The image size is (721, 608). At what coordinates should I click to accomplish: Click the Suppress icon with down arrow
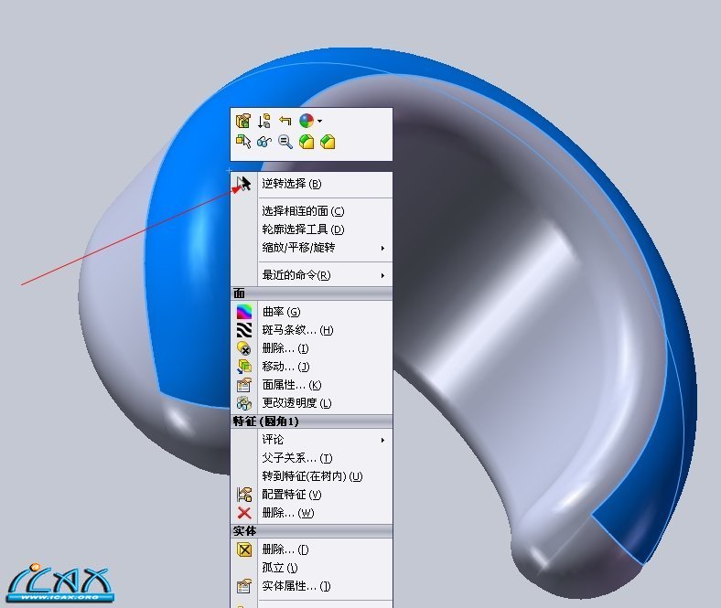[x=264, y=121]
